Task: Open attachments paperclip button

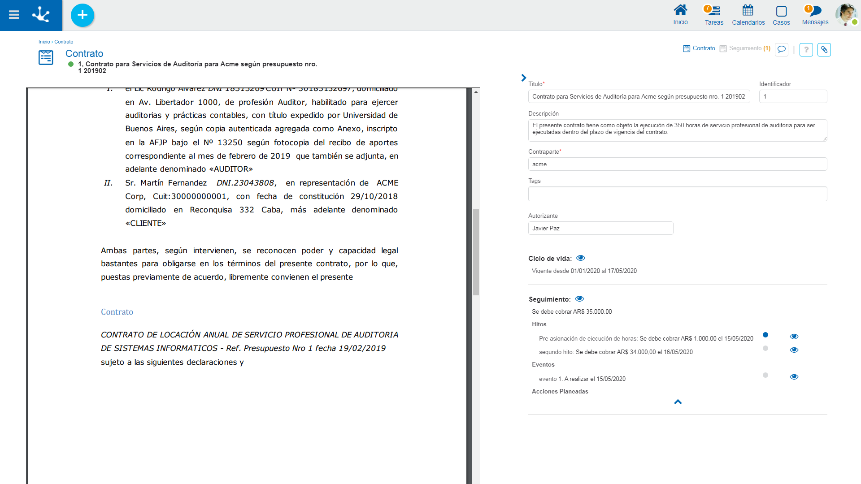Action: (824, 50)
